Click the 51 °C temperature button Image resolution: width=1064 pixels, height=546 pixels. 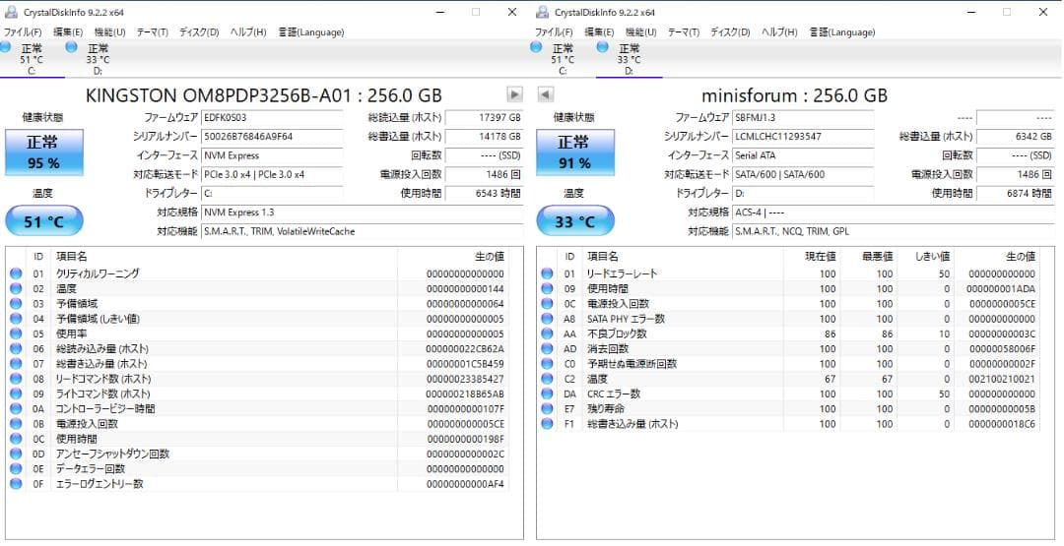coord(44,220)
